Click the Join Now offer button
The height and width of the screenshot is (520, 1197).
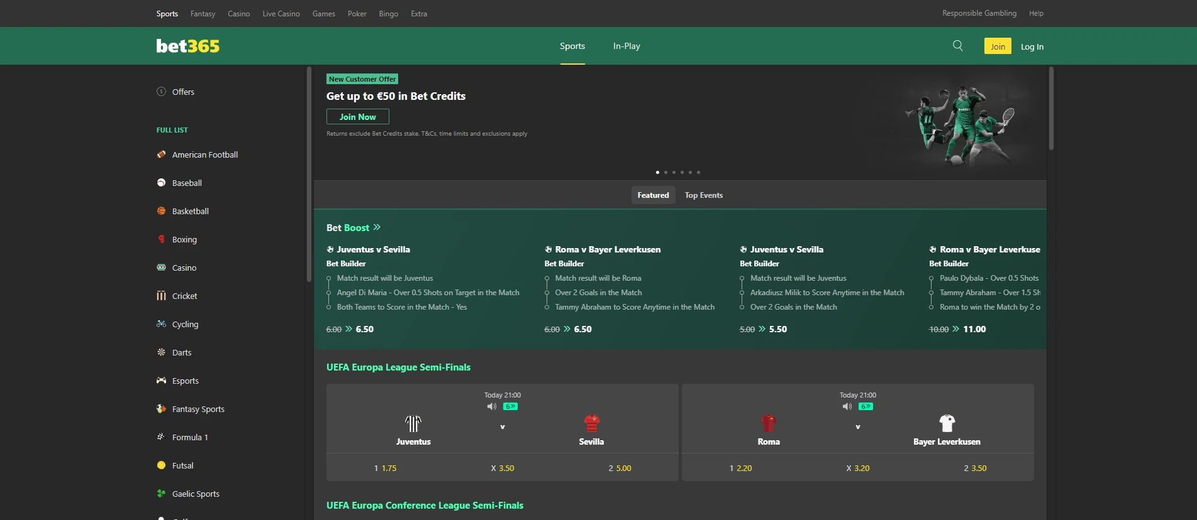pos(357,117)
